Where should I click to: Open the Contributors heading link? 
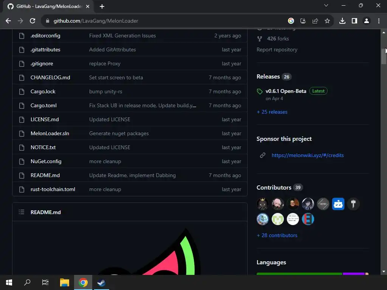click(x=274, y=187)
